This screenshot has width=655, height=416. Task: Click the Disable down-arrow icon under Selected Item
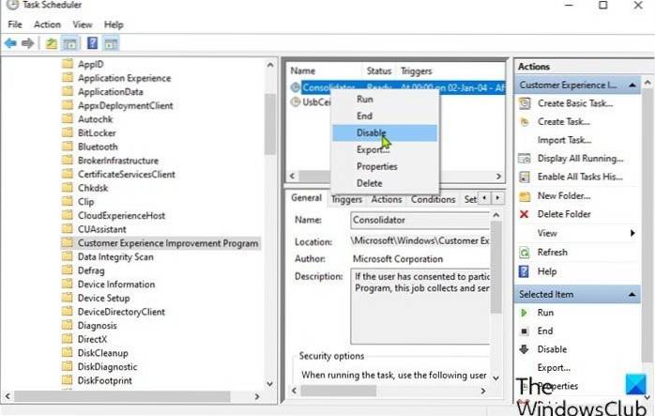pos(525,349)
